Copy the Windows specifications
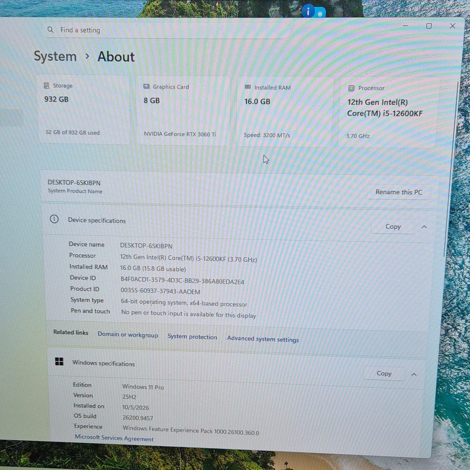 click(x=384, y=374)
